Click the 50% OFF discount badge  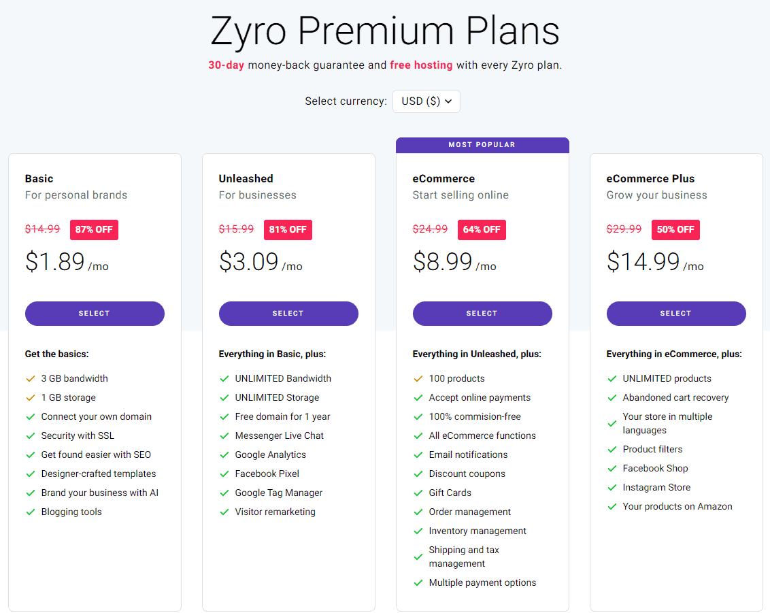pyautogui.click(x=675, y=230)
